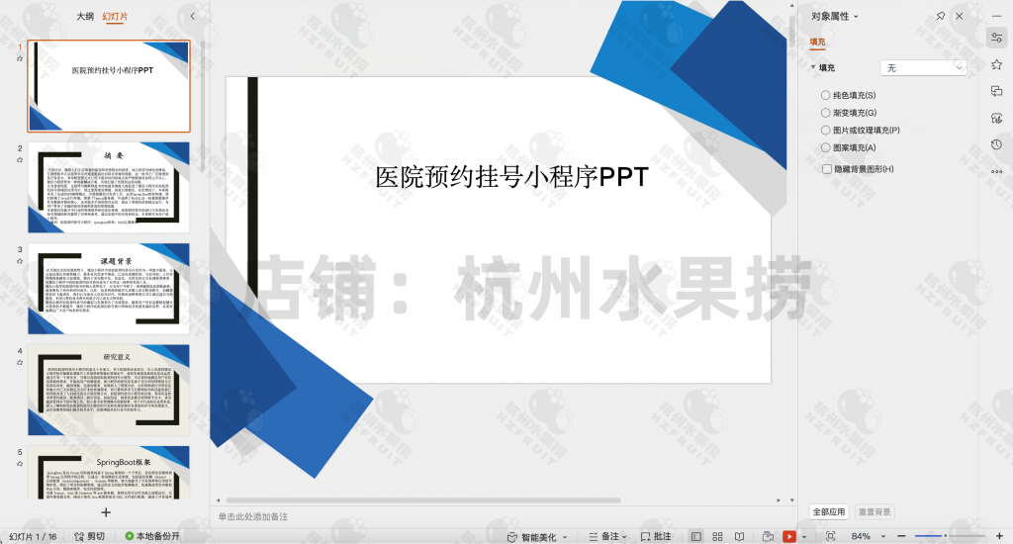Screen dimensions: 1013x544
Task: Add a new slide with plus icon
Action: click(106, 512)
